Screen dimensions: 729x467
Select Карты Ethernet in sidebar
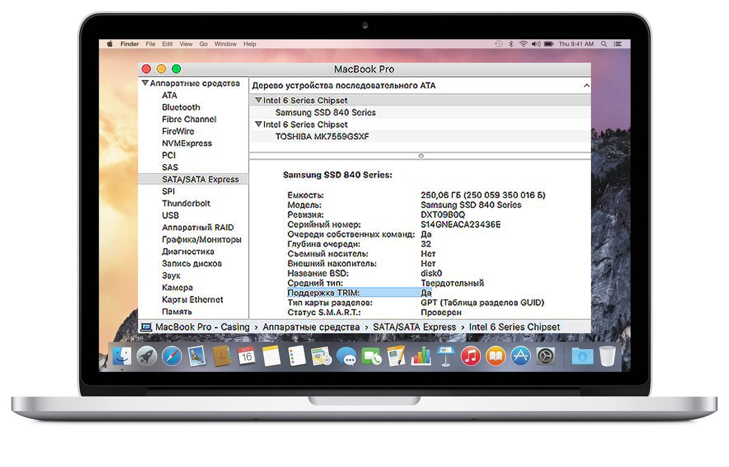pyautogui.click(x=192, y=300)
